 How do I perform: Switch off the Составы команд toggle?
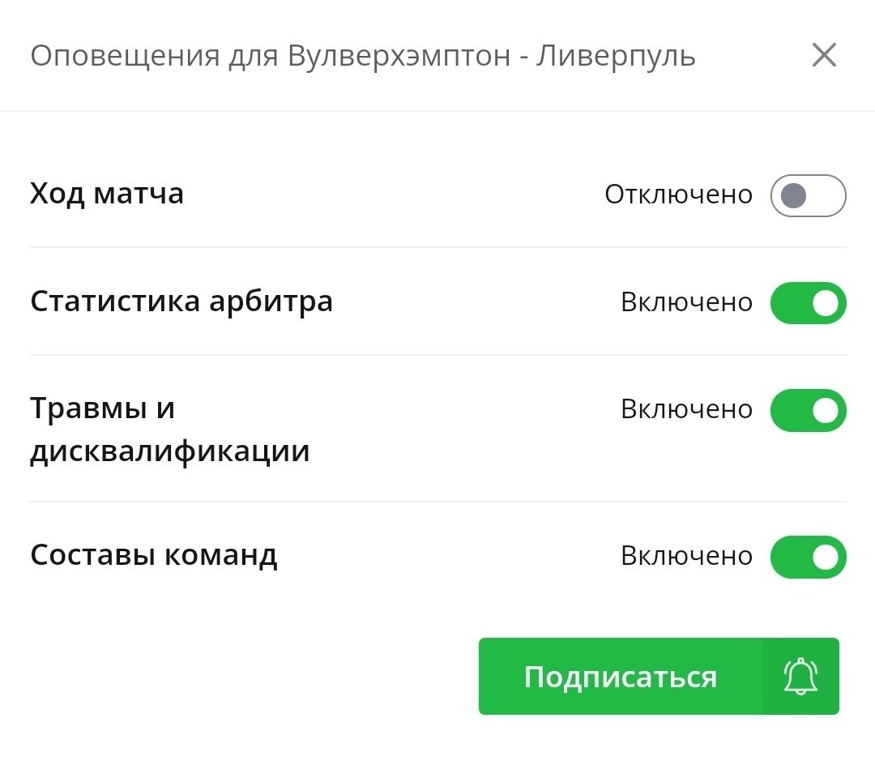click(x=808, y=557)
